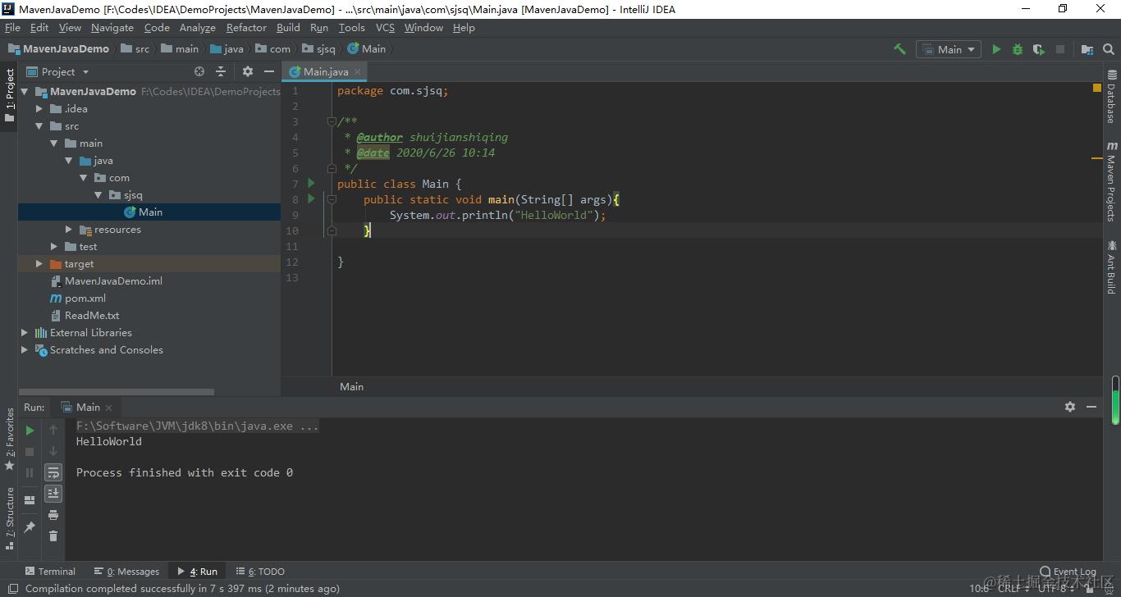This screenshot has height=597, width=1121.
Task: Close the Main tab in Run panel
Action: [x=108, y=408]
